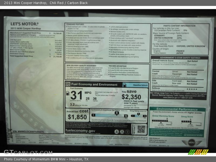
Task: Click the UNITED KINGDOM 20% parts line
Action: 168,38
